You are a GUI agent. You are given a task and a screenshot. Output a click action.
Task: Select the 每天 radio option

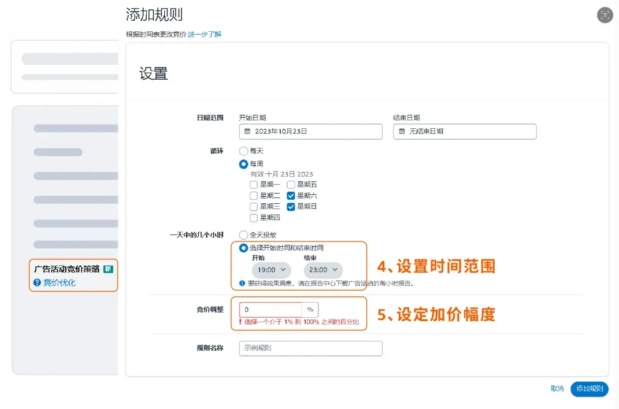pos(243,151)
